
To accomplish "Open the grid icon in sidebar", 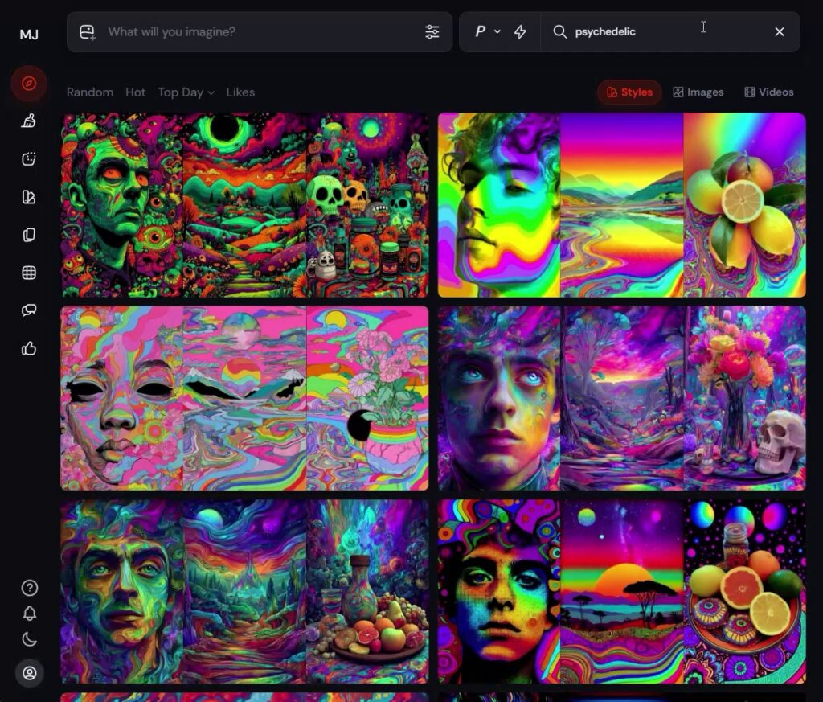I will pyautogui.click(x=29, y=273).
